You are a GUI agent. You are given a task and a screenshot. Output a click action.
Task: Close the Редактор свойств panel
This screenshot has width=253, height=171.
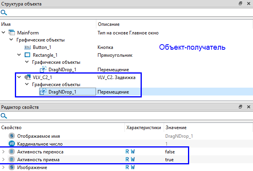tap(248, 107)
